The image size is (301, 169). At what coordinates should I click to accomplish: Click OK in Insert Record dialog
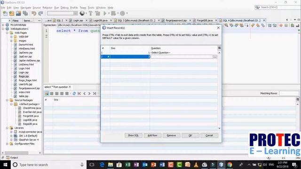pyautogui.click(x=190, y=136)
